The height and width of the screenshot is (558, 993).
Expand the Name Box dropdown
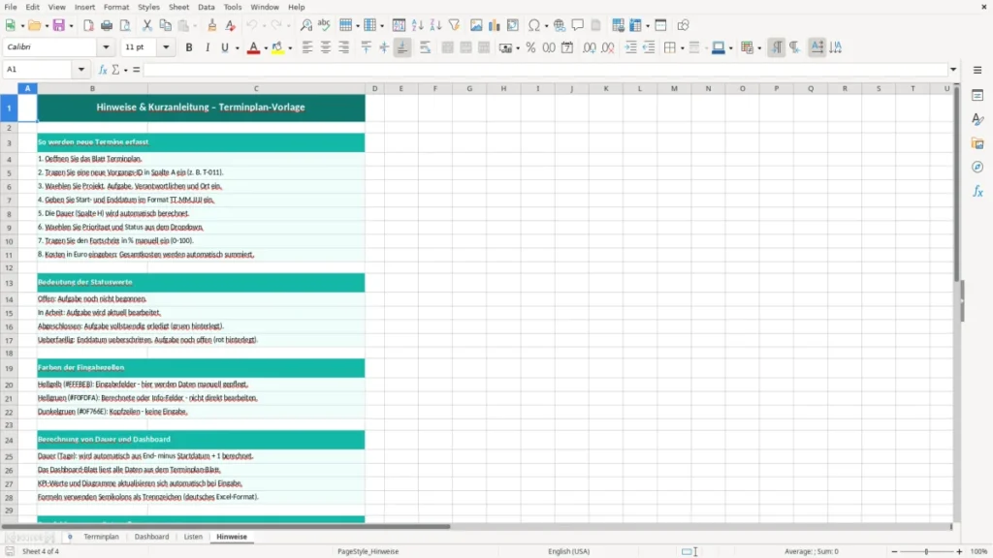81,70
